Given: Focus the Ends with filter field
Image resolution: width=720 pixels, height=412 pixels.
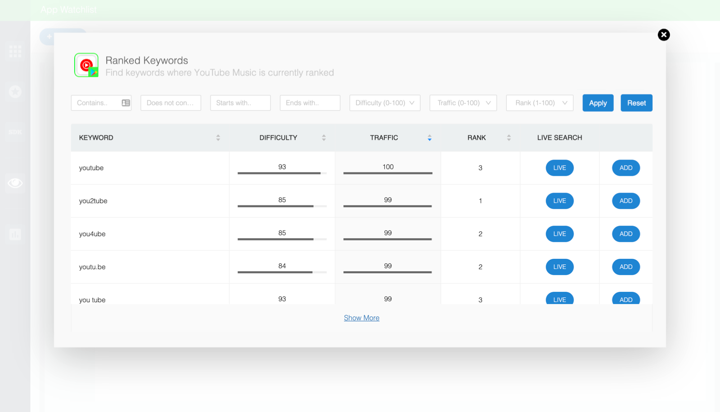Looking at the screenshot, I should tap(310, 103).
